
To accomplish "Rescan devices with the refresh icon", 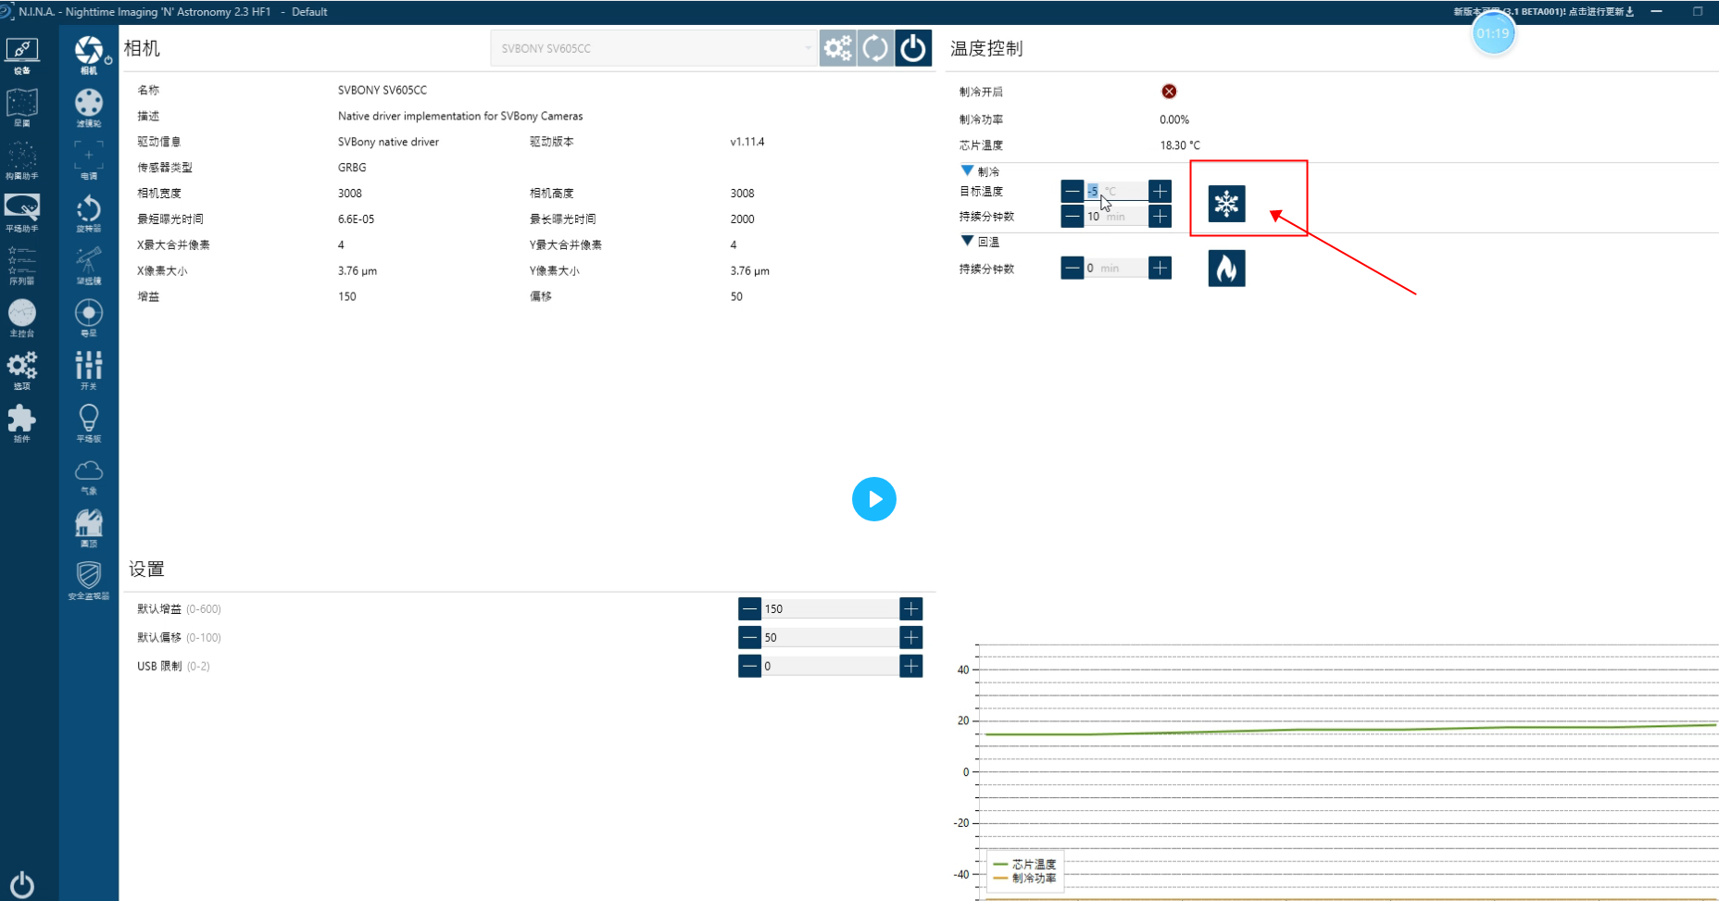I will coord(875,48).
